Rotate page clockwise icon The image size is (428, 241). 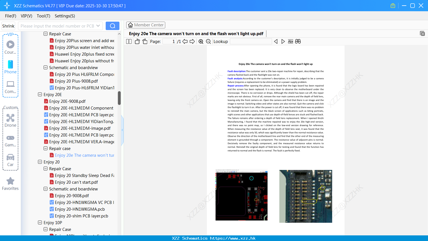click(x=145, y=41)
